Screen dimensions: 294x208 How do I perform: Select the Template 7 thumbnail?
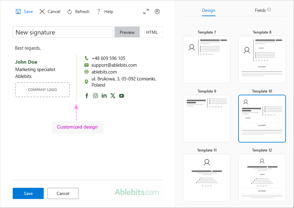207,59
